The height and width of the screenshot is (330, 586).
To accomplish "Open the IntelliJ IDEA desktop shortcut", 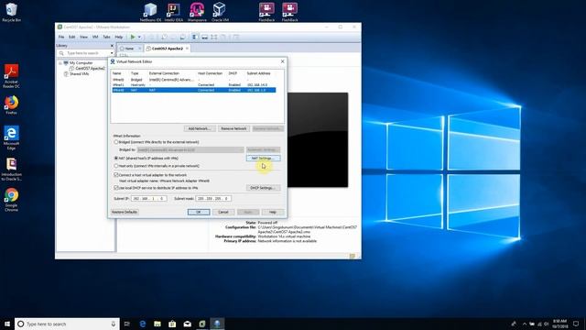I will [174, 12].
